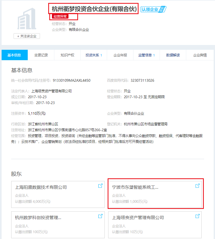Viewport: 215px width, 239px height.
Task: Click the red 经营异常 tag
Action: [x=60, y=16]
